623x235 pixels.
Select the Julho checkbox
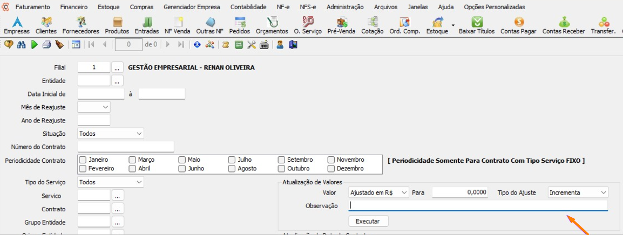(232, 160)
